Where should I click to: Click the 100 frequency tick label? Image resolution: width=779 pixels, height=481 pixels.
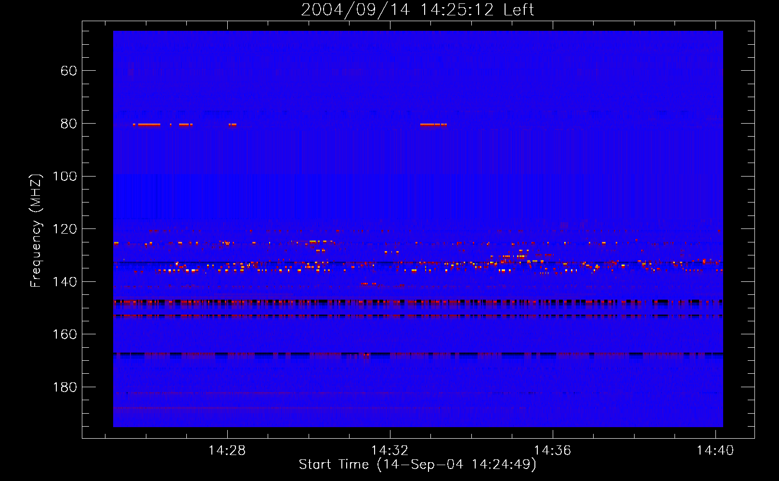[65, 177]
